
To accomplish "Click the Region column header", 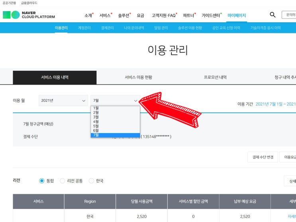I will 90,201.
